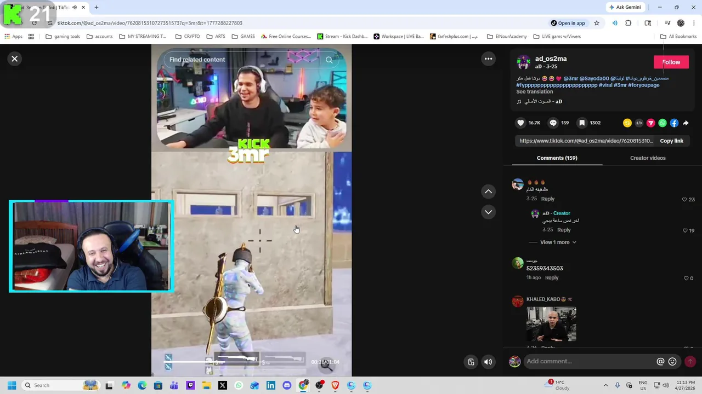Toggle the auto-scroll icon beside volume

pos(471,362)
